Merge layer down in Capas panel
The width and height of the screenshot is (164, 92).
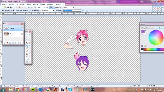(13, 43)
